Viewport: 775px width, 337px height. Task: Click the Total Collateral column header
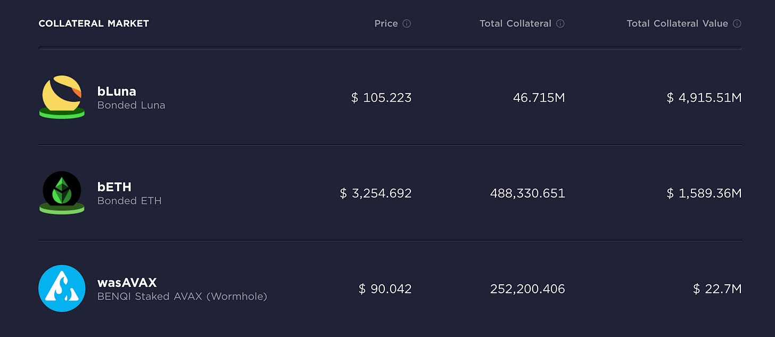pyautogui.click(x=515, y=23)
